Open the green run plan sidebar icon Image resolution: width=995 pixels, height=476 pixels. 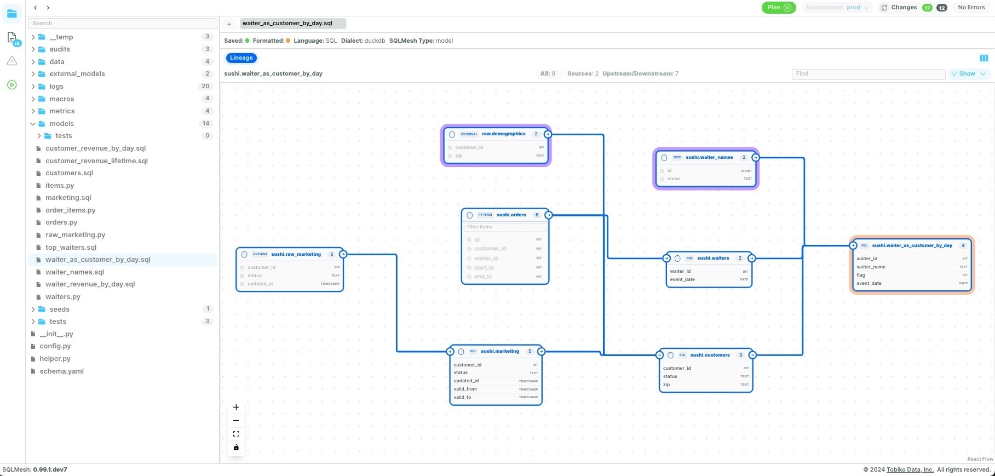coord(12,85)
